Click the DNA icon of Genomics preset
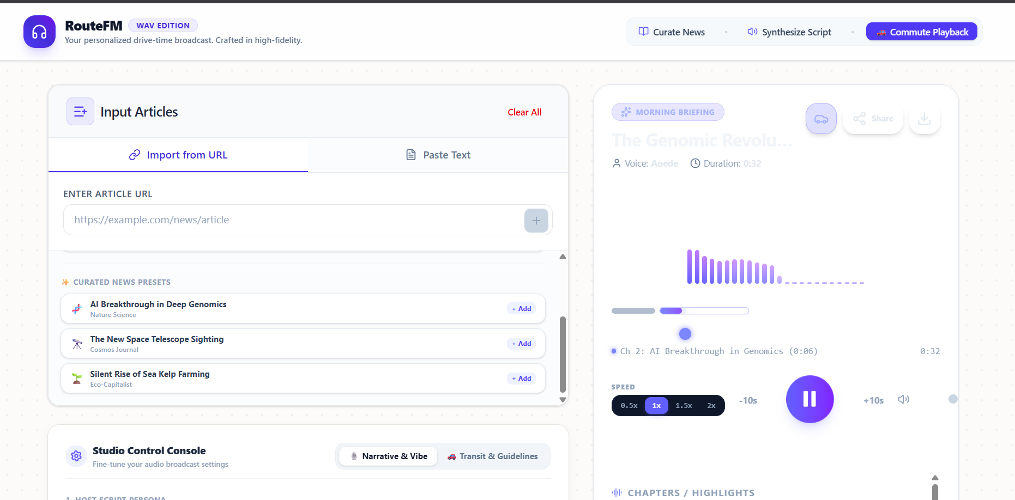 [77, 309]
